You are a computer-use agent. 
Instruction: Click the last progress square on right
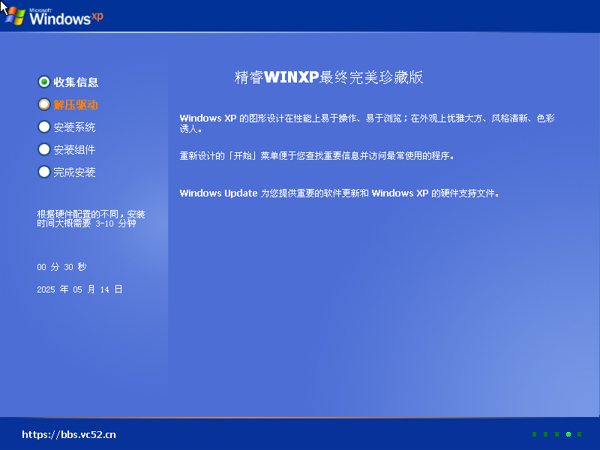pyautogui.click(x=580, y=434)
